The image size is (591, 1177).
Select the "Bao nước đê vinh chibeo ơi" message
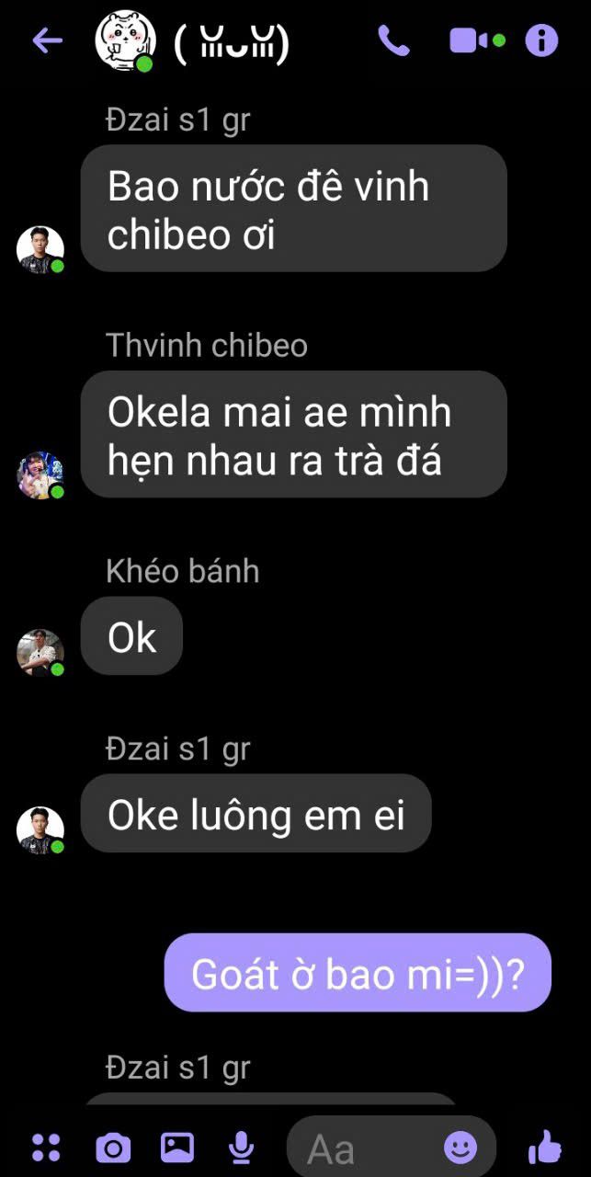(294, 209)
